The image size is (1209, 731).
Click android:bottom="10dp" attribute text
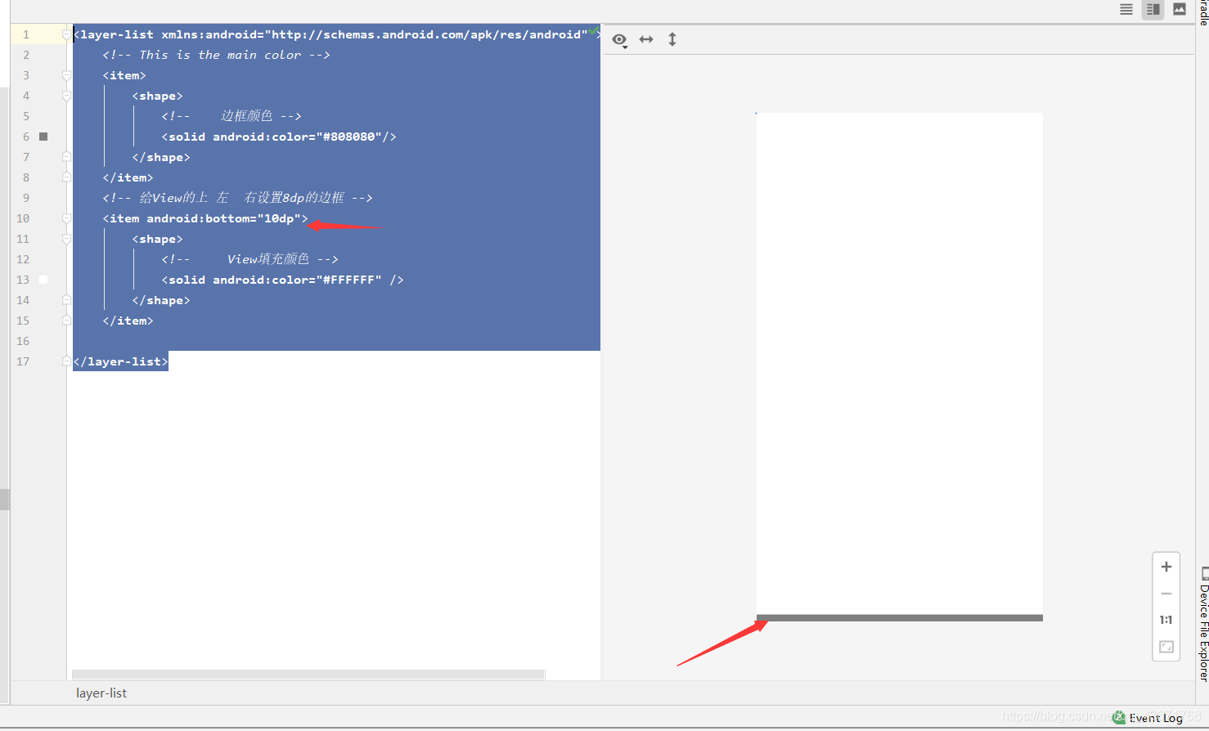point(223,218)
